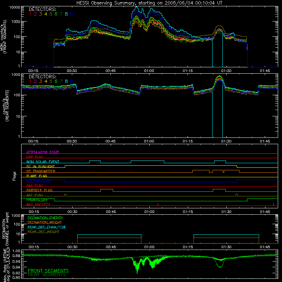Click the olive flag pulse just before 00:30

(x=65, y=195)
